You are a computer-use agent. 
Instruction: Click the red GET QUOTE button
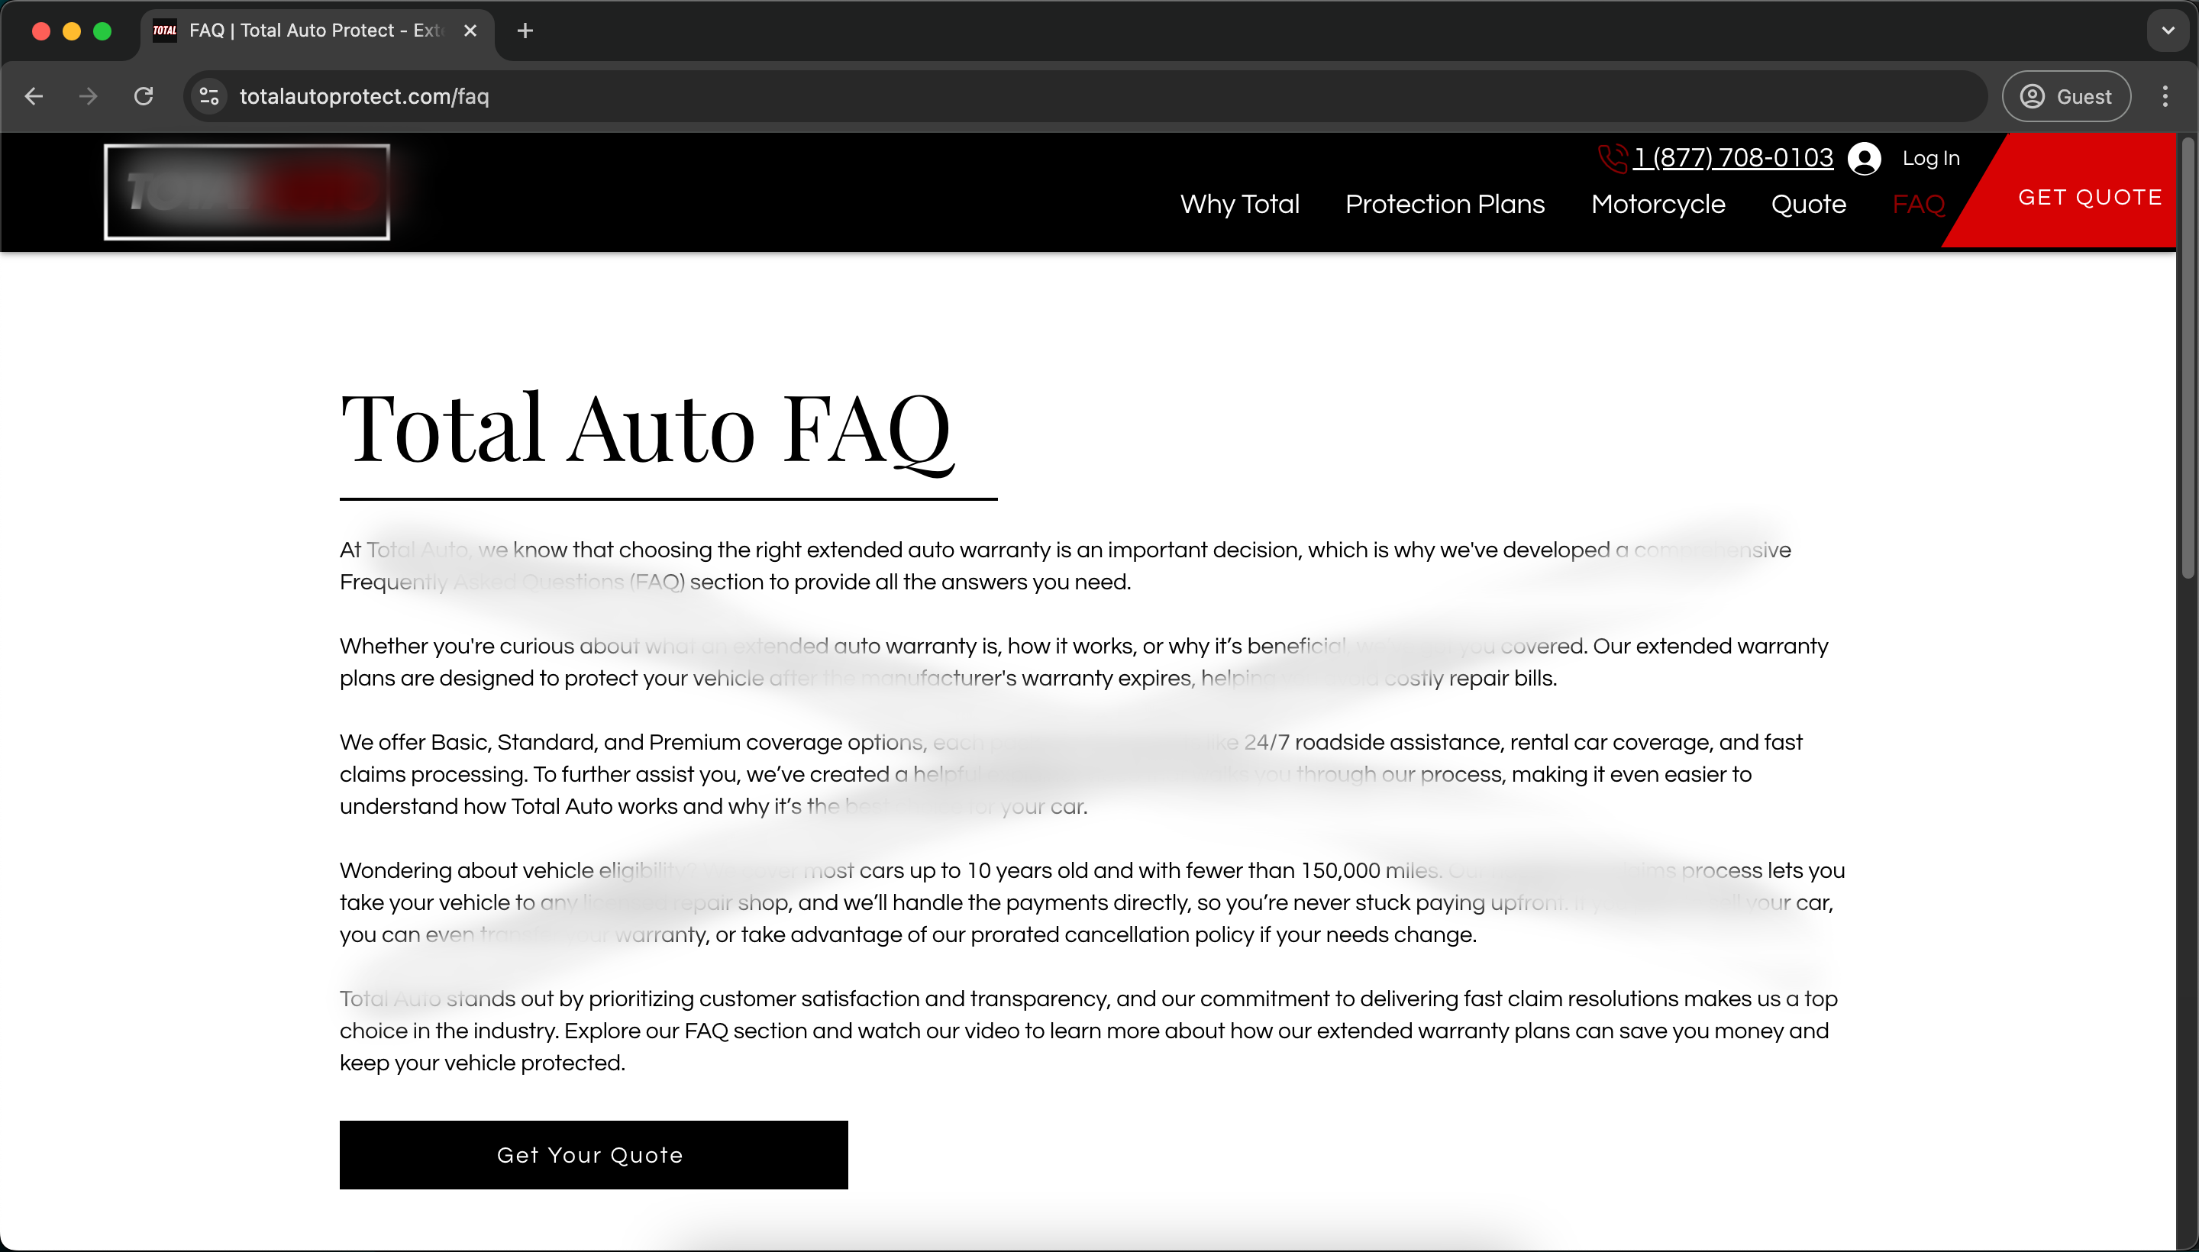coord(2090,197)
